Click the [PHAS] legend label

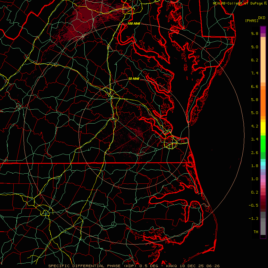click(252, 21)
